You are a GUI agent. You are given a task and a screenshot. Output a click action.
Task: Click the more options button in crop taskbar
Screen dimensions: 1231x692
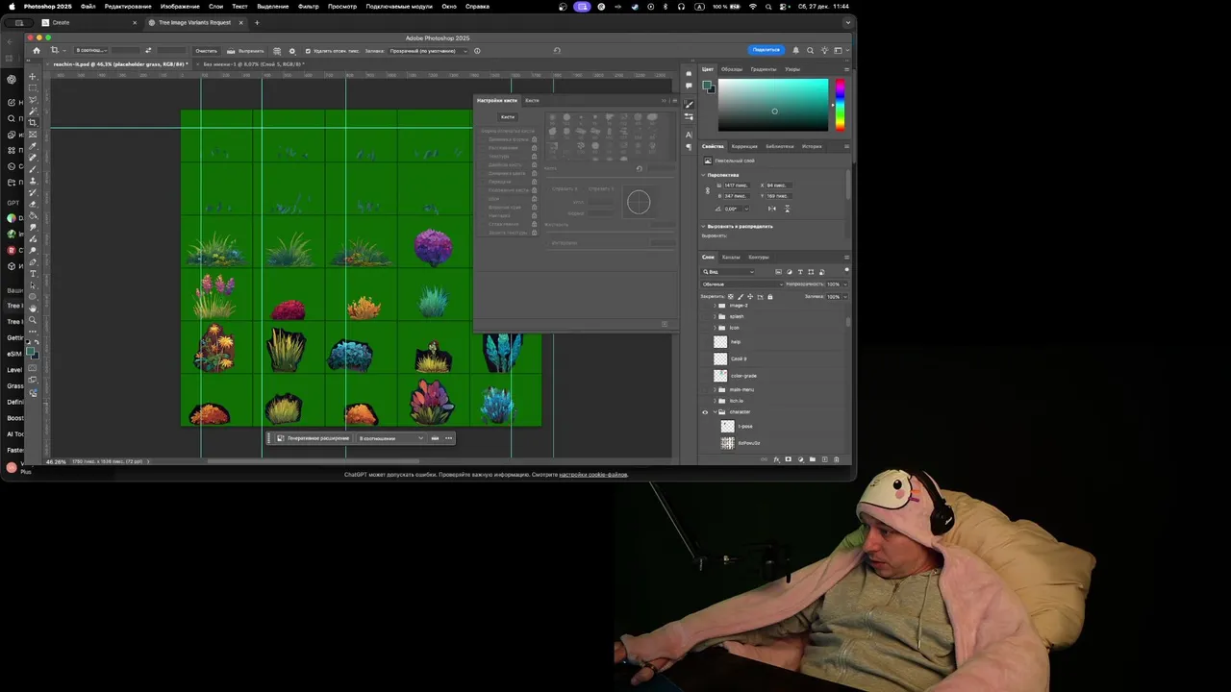(448, 438)
